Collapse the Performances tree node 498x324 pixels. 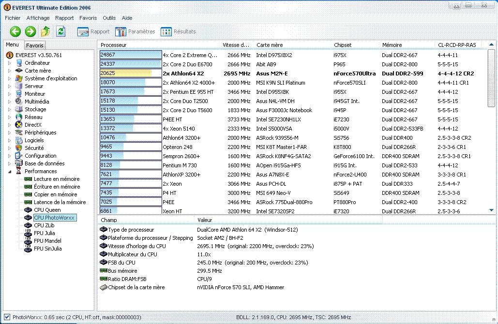(10, 172)
